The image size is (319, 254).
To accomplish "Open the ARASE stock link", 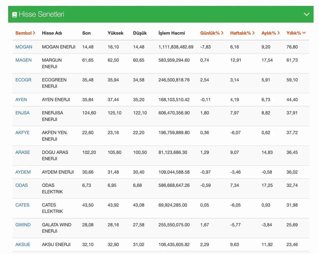I will point(23,152).
